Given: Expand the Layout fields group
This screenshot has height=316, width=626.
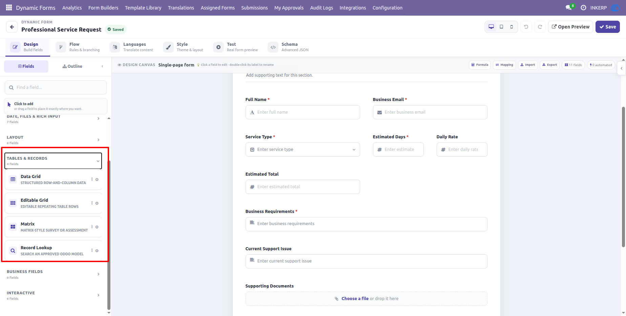Looking at the screenshot, I should coord(53,140).
